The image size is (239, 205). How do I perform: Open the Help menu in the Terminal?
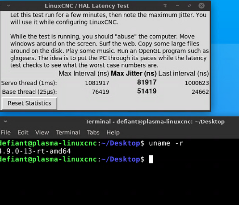(113, 133)
